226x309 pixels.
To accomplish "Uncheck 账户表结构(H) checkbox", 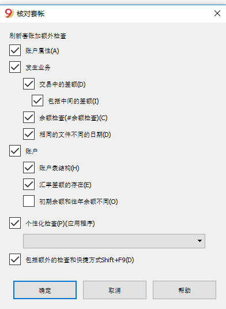I will (x=29, y=167).
